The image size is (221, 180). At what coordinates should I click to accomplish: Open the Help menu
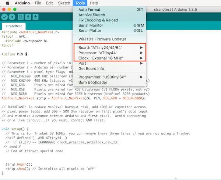(94, 3)
